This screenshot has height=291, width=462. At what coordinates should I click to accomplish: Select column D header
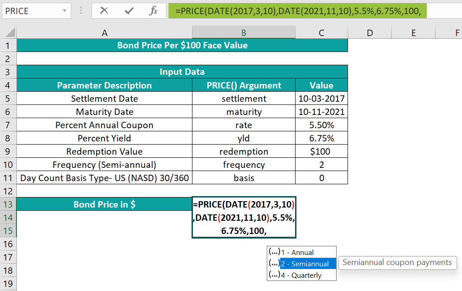pyautogui.click(x=370, y=32)
